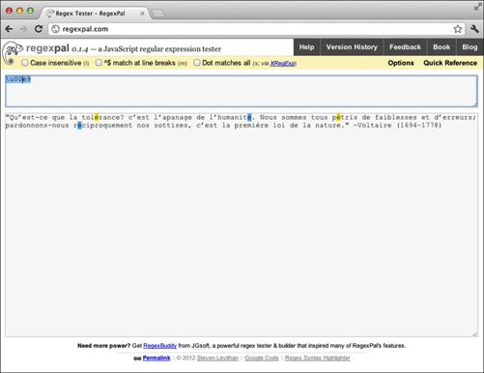Open Version History in the top menu
The width and height of the screenshot is (484, 373).
(352, 47)
